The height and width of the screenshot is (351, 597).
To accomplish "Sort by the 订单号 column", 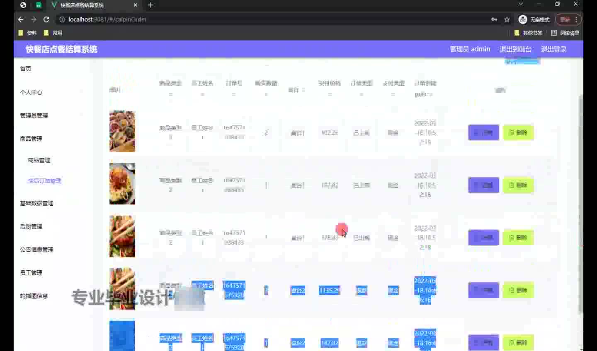I will [x=234, y=94].
